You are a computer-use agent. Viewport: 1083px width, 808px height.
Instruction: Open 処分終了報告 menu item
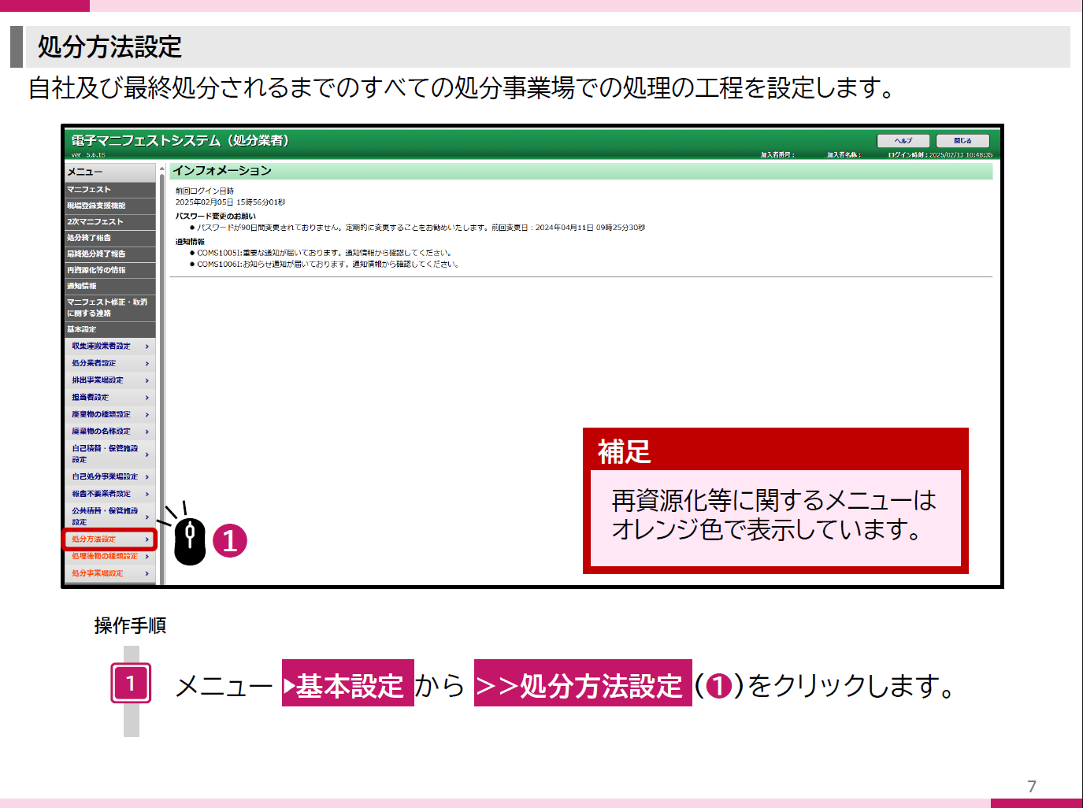tap(110, 238)
